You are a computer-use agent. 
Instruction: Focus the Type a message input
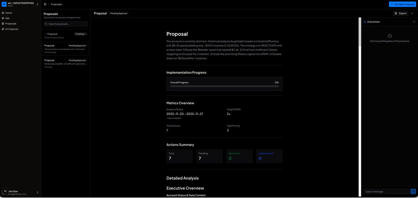387,191
